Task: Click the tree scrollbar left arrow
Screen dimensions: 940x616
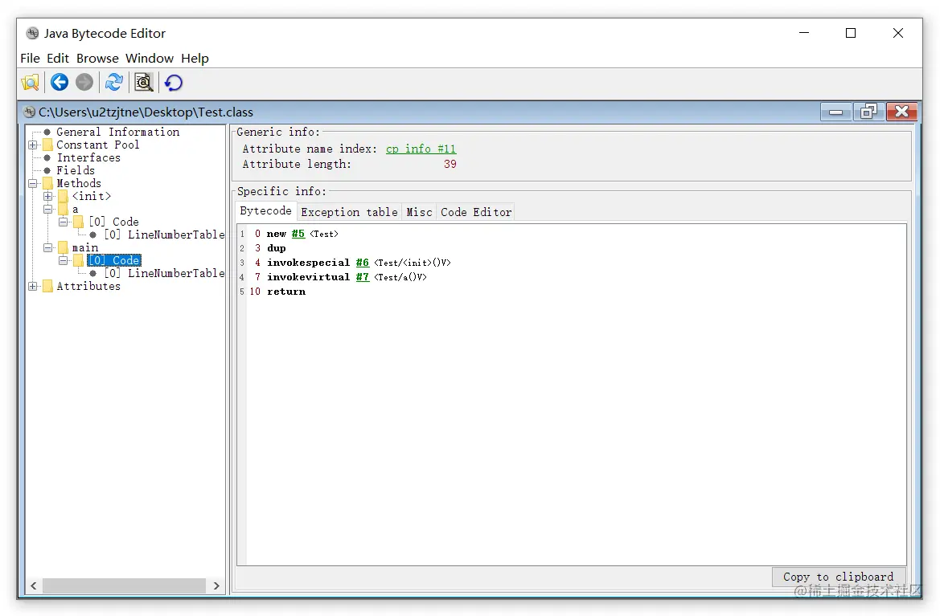Action: [x=34, y=585]
